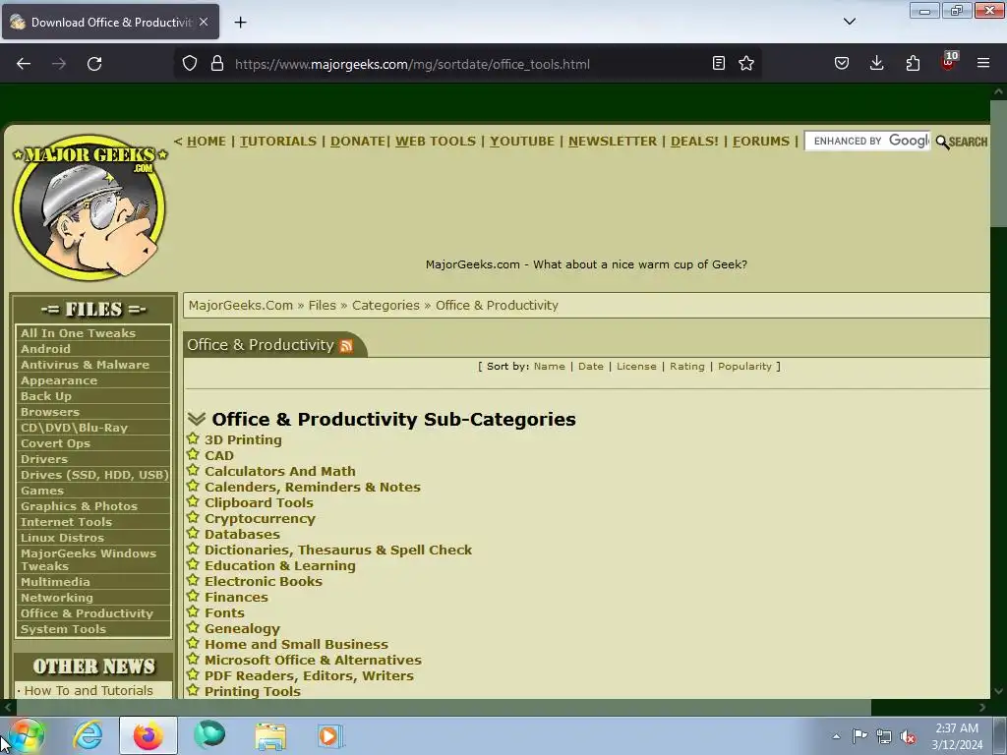
Task: Open Calenders, Reminders & Notes sub-category
Action: 312,488
